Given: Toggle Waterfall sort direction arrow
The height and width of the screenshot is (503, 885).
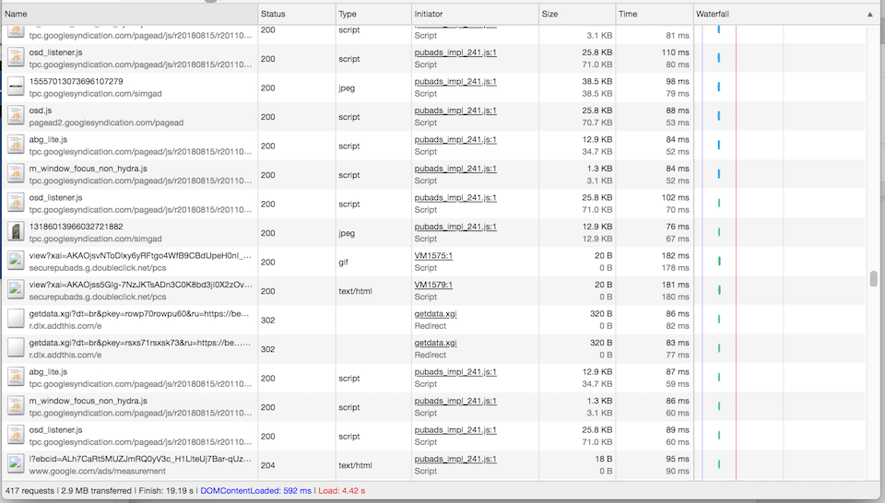Looking at the screenshot, I should (x=869, y=14).
